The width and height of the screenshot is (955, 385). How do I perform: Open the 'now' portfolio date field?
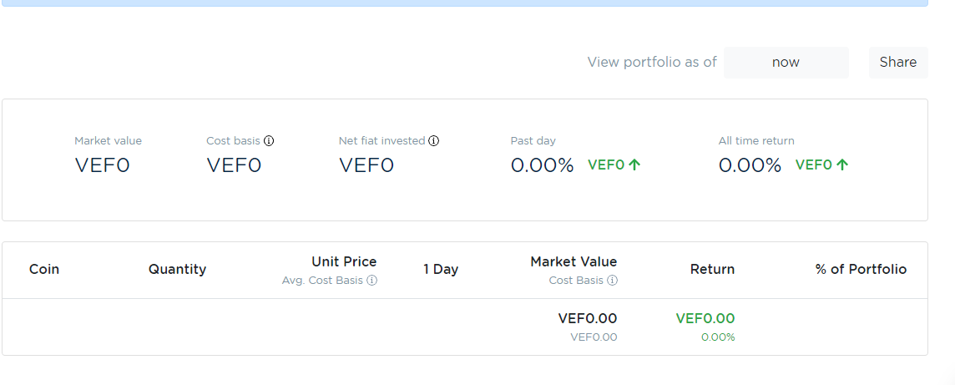coord(786,63)
